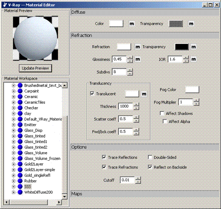This screenshot has width=221, height=209.
Task: Collapse the Refraction rollout header
Action: (x=145, y=35)
